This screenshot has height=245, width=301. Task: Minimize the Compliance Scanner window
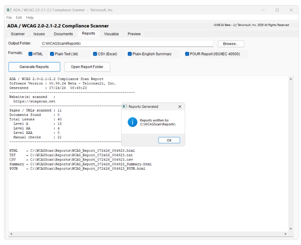coord(263,10)
